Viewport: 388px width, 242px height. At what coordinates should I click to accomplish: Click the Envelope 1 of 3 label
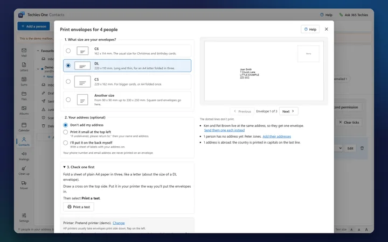click(x=267, y=111)
